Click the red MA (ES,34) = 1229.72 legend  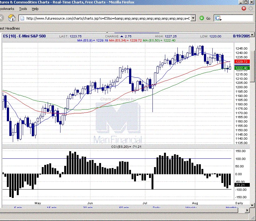coord(125,40)
